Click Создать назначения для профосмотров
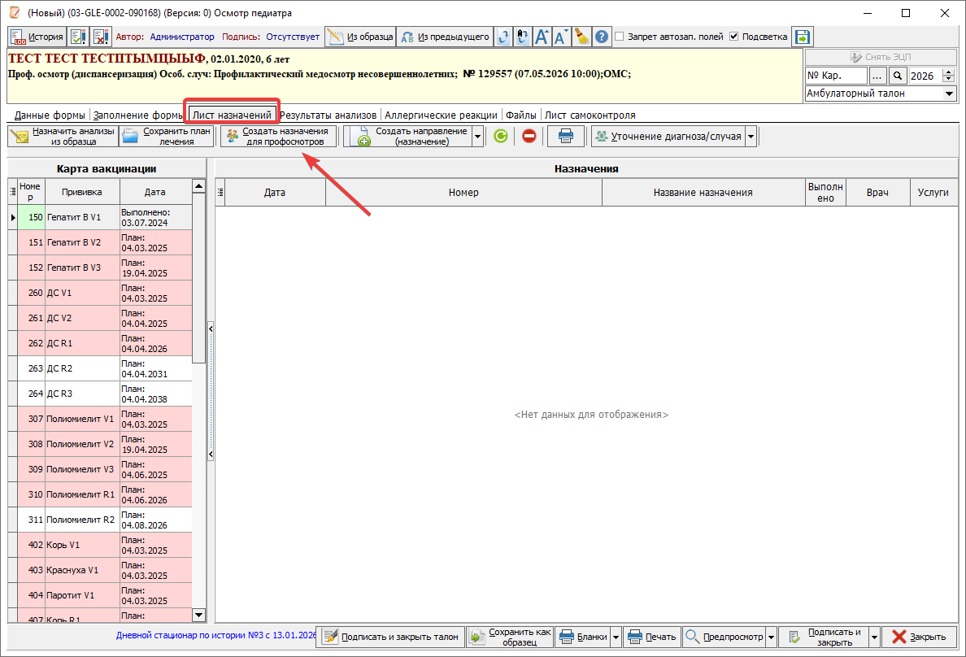 tap(278, 137)
